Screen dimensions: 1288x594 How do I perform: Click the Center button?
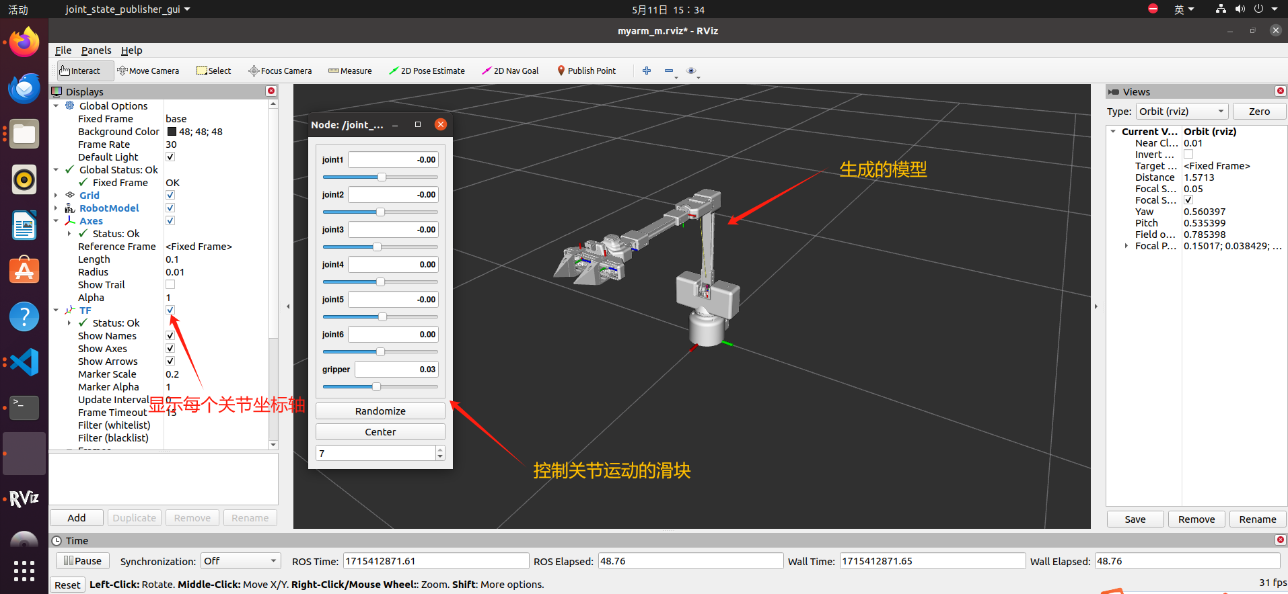coord(380,432)
